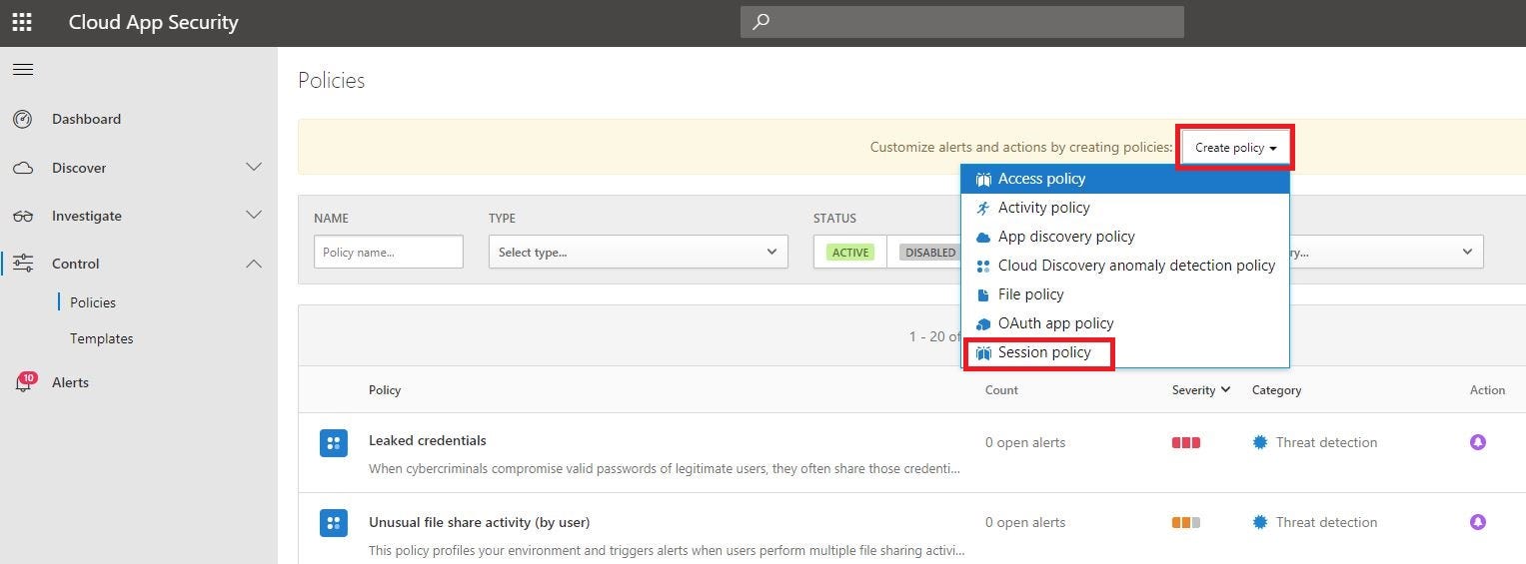Screen dimensions: 1526x564
Task: Choose App discovery policy
Action: click(x=1125, y=237)
